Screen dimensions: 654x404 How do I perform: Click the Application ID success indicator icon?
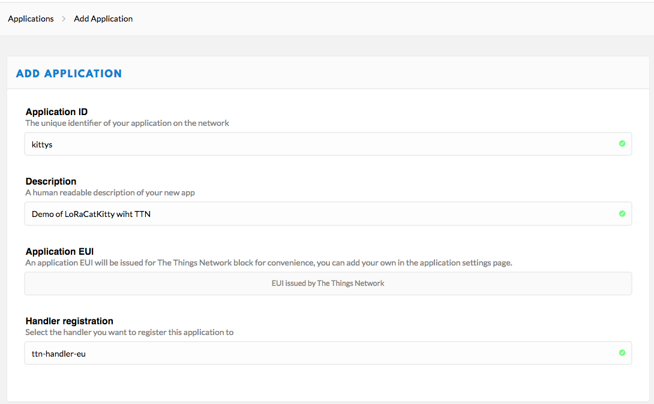pos(622,144)
